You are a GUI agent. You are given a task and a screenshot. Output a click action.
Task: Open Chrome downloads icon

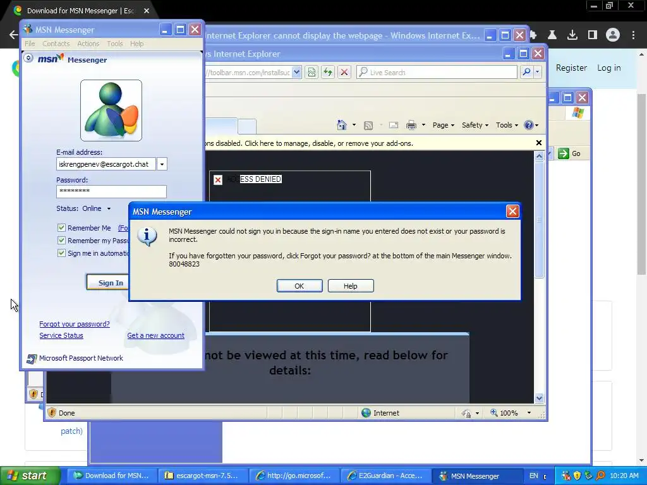point(572,35)
